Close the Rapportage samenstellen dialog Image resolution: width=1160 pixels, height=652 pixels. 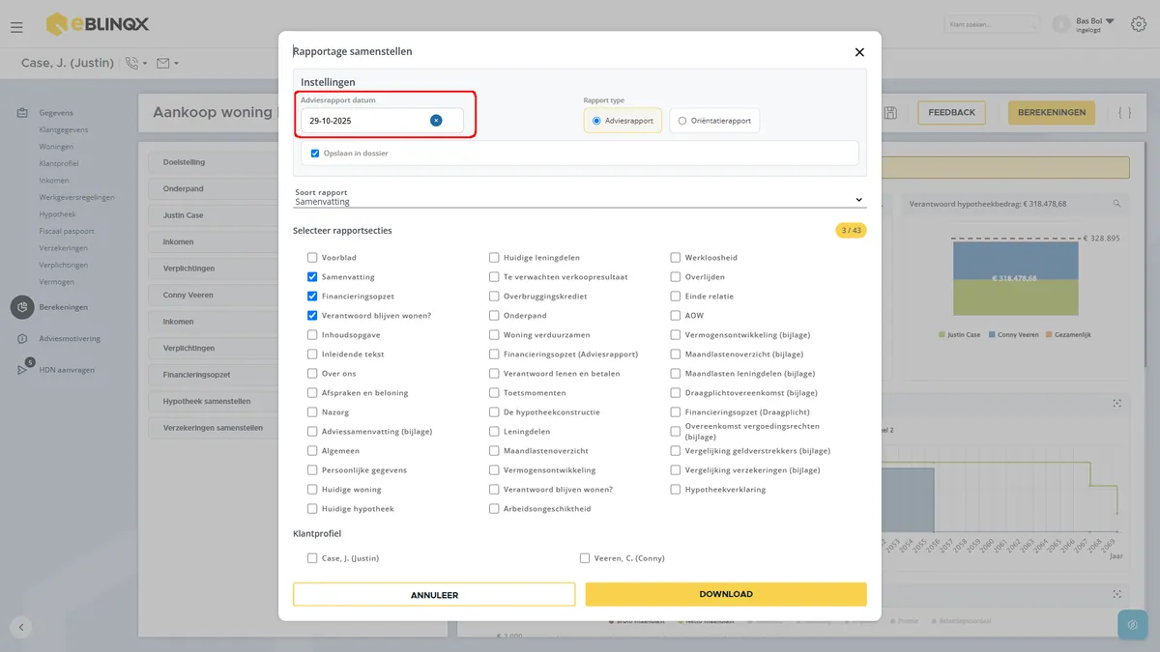859,52
